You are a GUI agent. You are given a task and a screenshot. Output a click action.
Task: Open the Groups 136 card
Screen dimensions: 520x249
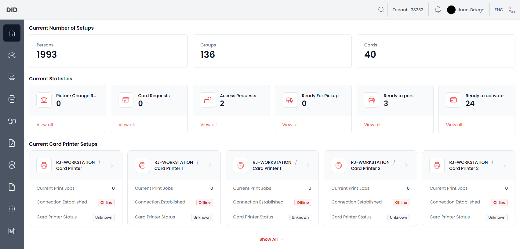click(x=272, y=51)
